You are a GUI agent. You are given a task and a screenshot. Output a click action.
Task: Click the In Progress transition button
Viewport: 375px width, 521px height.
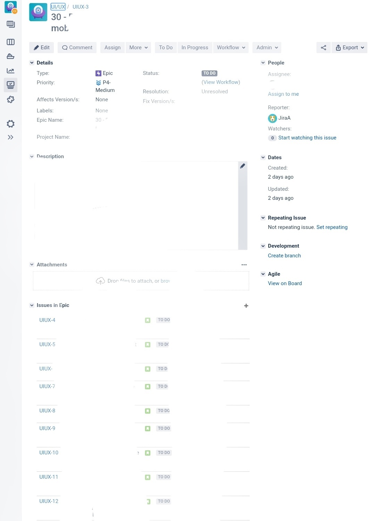tap(195, 48)
